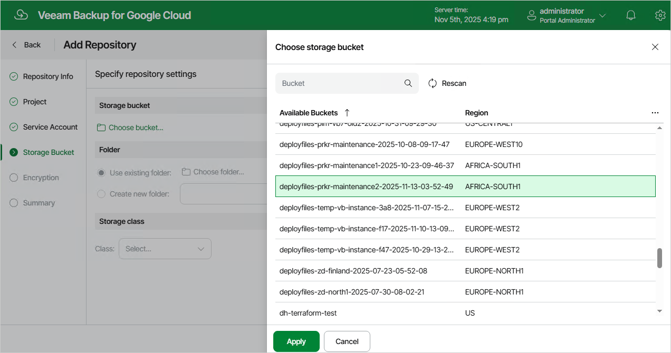Select the dh-terraform-test bucket
Screen dimensions: 671x353
tap(465, 313)
